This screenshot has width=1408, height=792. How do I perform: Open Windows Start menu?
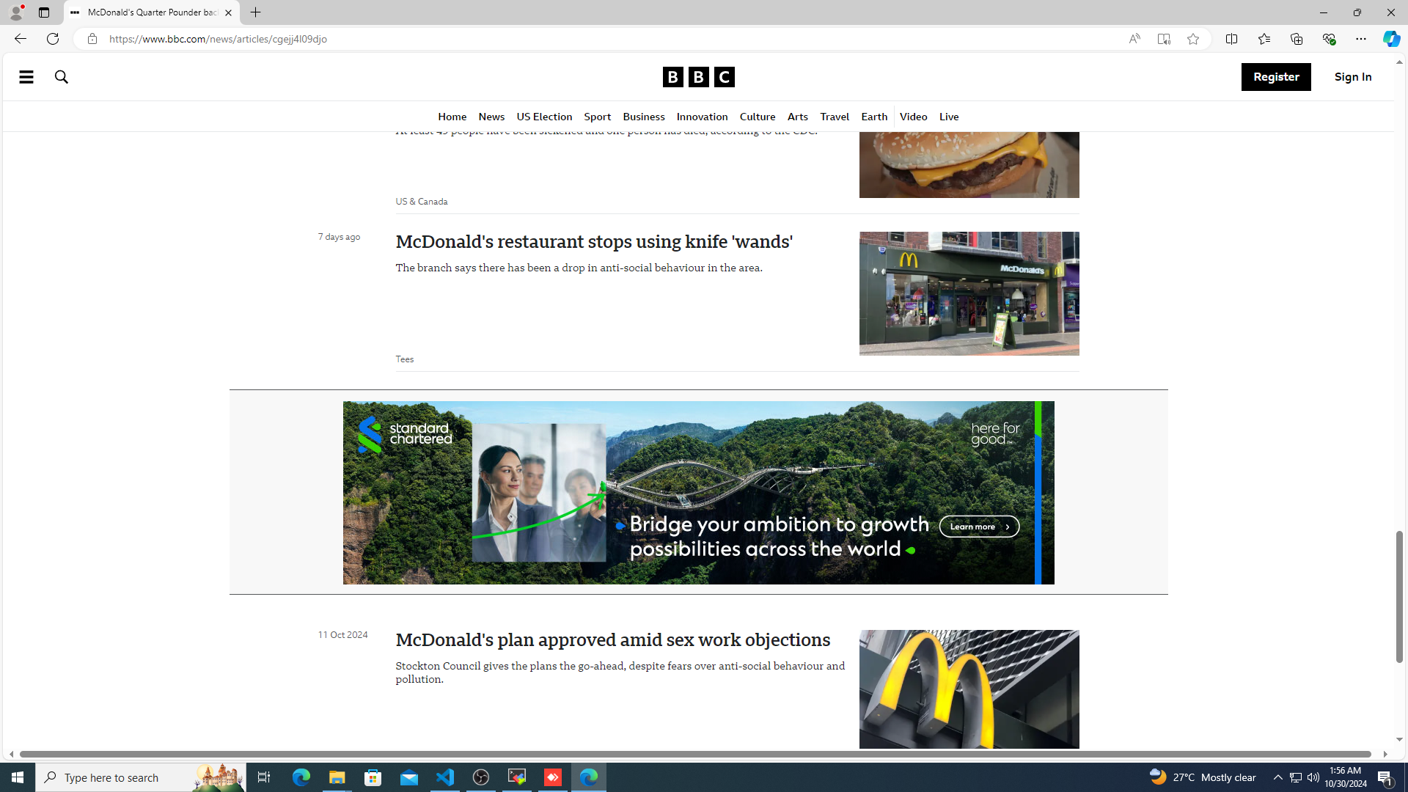[18, 777]
